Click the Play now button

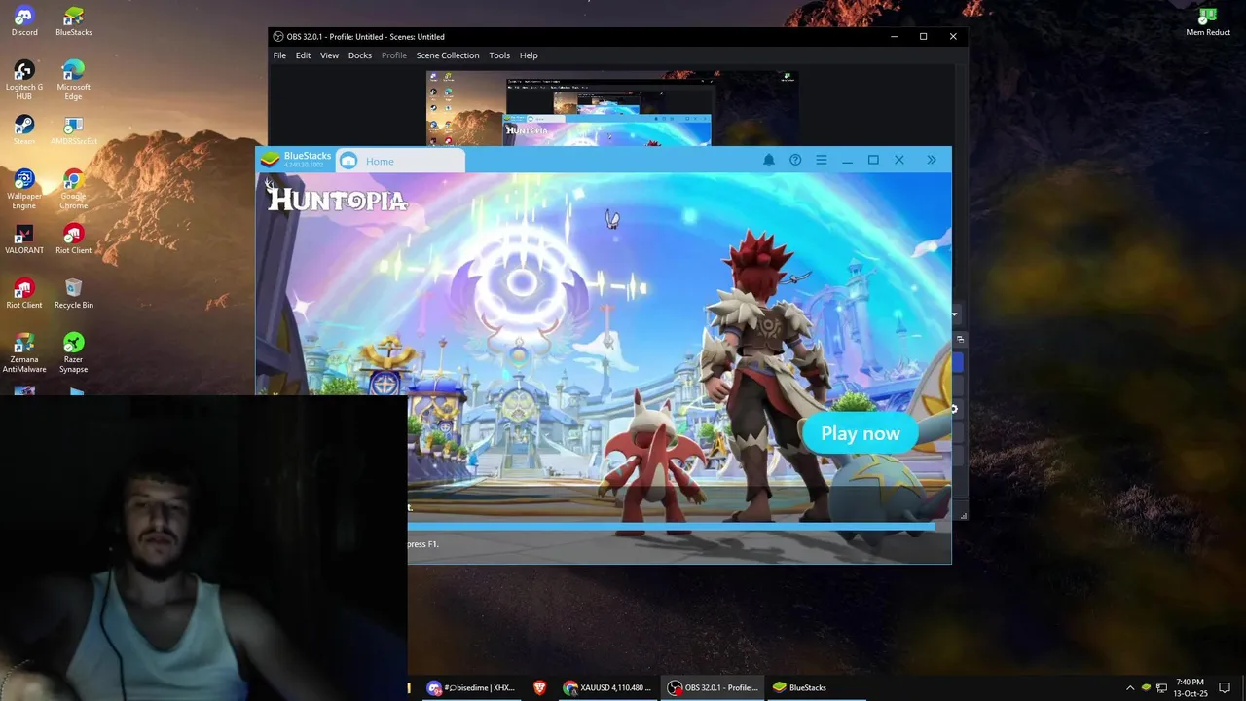tap(861, 433)
